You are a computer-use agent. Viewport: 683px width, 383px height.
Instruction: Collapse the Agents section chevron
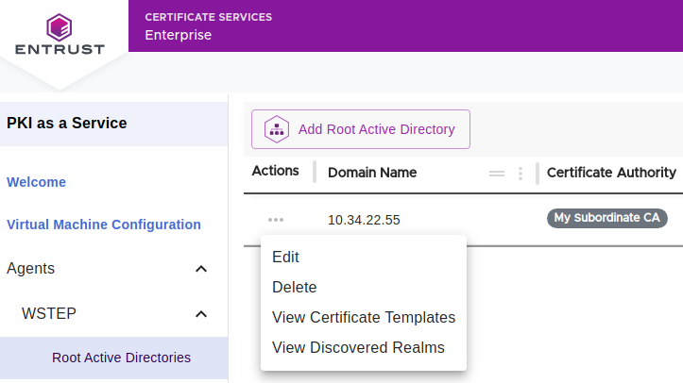tap(200, 269)
